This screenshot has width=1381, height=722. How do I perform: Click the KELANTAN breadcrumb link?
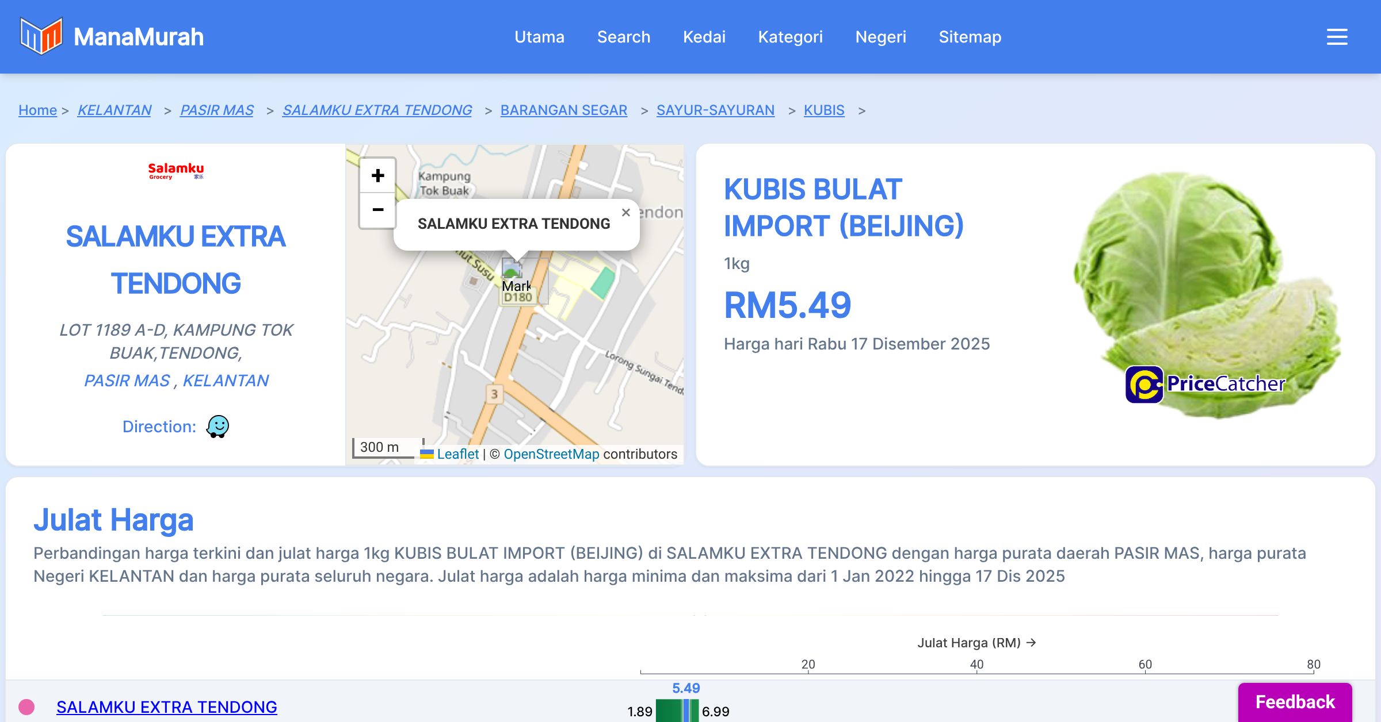point(114,110)
